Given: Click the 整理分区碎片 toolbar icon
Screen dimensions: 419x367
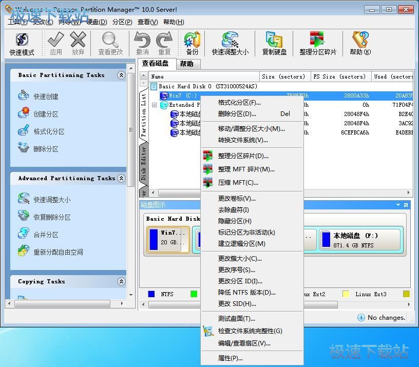Looking at the screenshot, I should [317, 40].
